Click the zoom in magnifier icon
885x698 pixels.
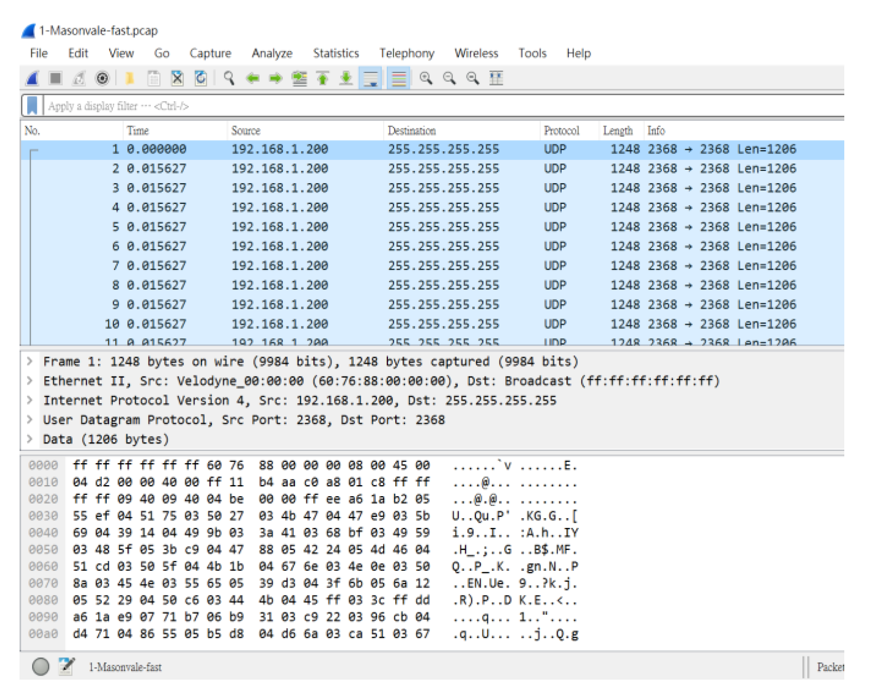pyautogui.click(x=426, y=78)
